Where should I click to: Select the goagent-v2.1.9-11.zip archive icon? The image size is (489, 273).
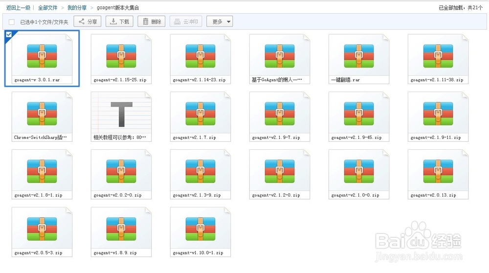[x=438, y=114]
